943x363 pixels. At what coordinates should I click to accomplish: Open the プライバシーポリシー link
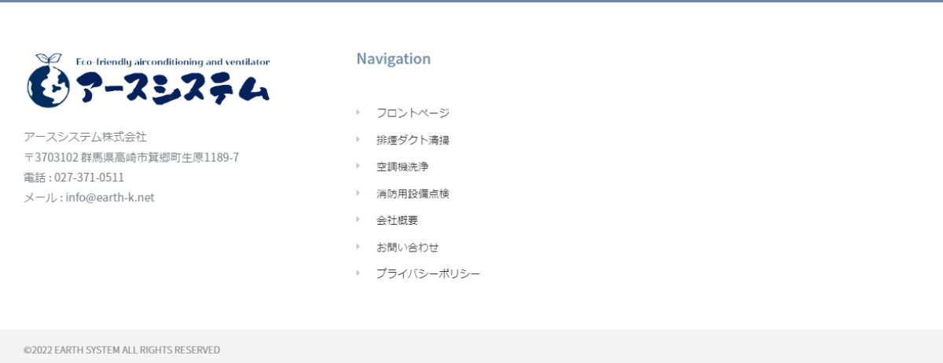pos(427,273)
